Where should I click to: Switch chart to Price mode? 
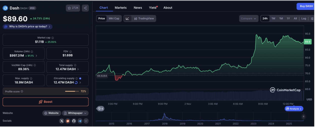click(102, 19)
